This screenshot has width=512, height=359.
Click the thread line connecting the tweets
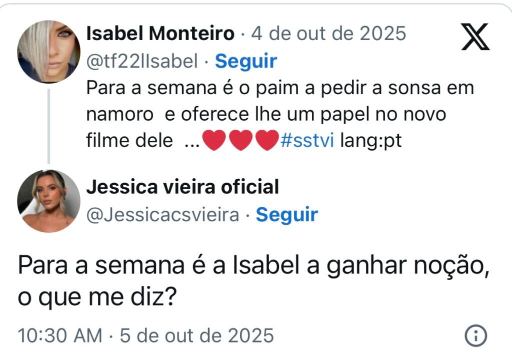pos(48,125)
